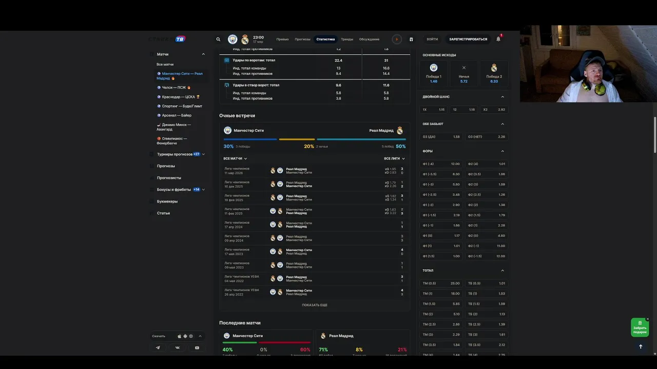
Task: Select Ф1 (-1.5) handicap odds 2.19
Action: coord(441,215)
